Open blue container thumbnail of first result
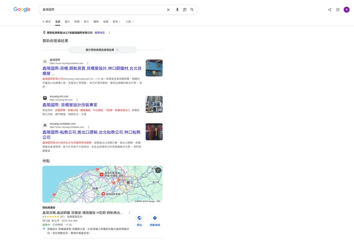 (154, 68)
